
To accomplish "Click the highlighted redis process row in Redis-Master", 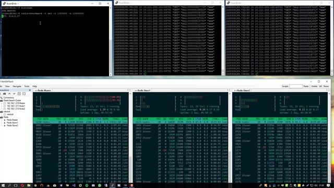I will pos(80,122).
